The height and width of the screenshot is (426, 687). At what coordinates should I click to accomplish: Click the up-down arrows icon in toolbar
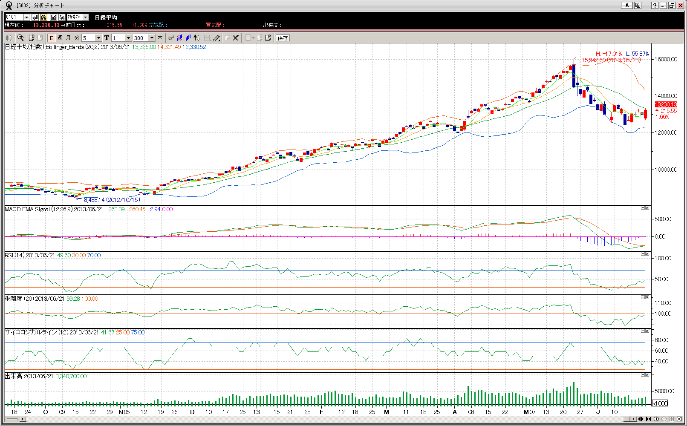pos(196,38)
